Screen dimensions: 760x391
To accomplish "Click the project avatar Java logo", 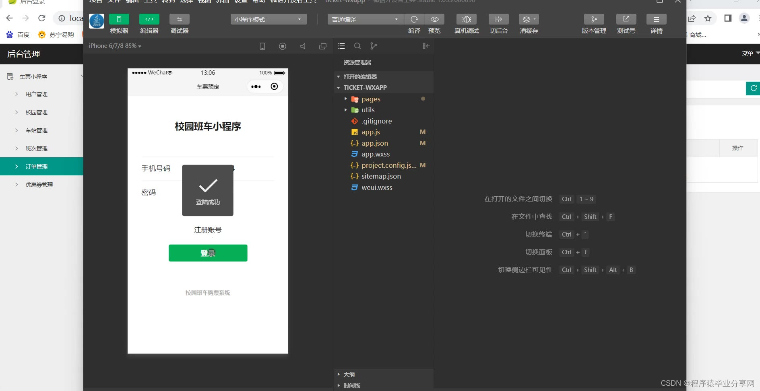I will click(x=97, y=21).
